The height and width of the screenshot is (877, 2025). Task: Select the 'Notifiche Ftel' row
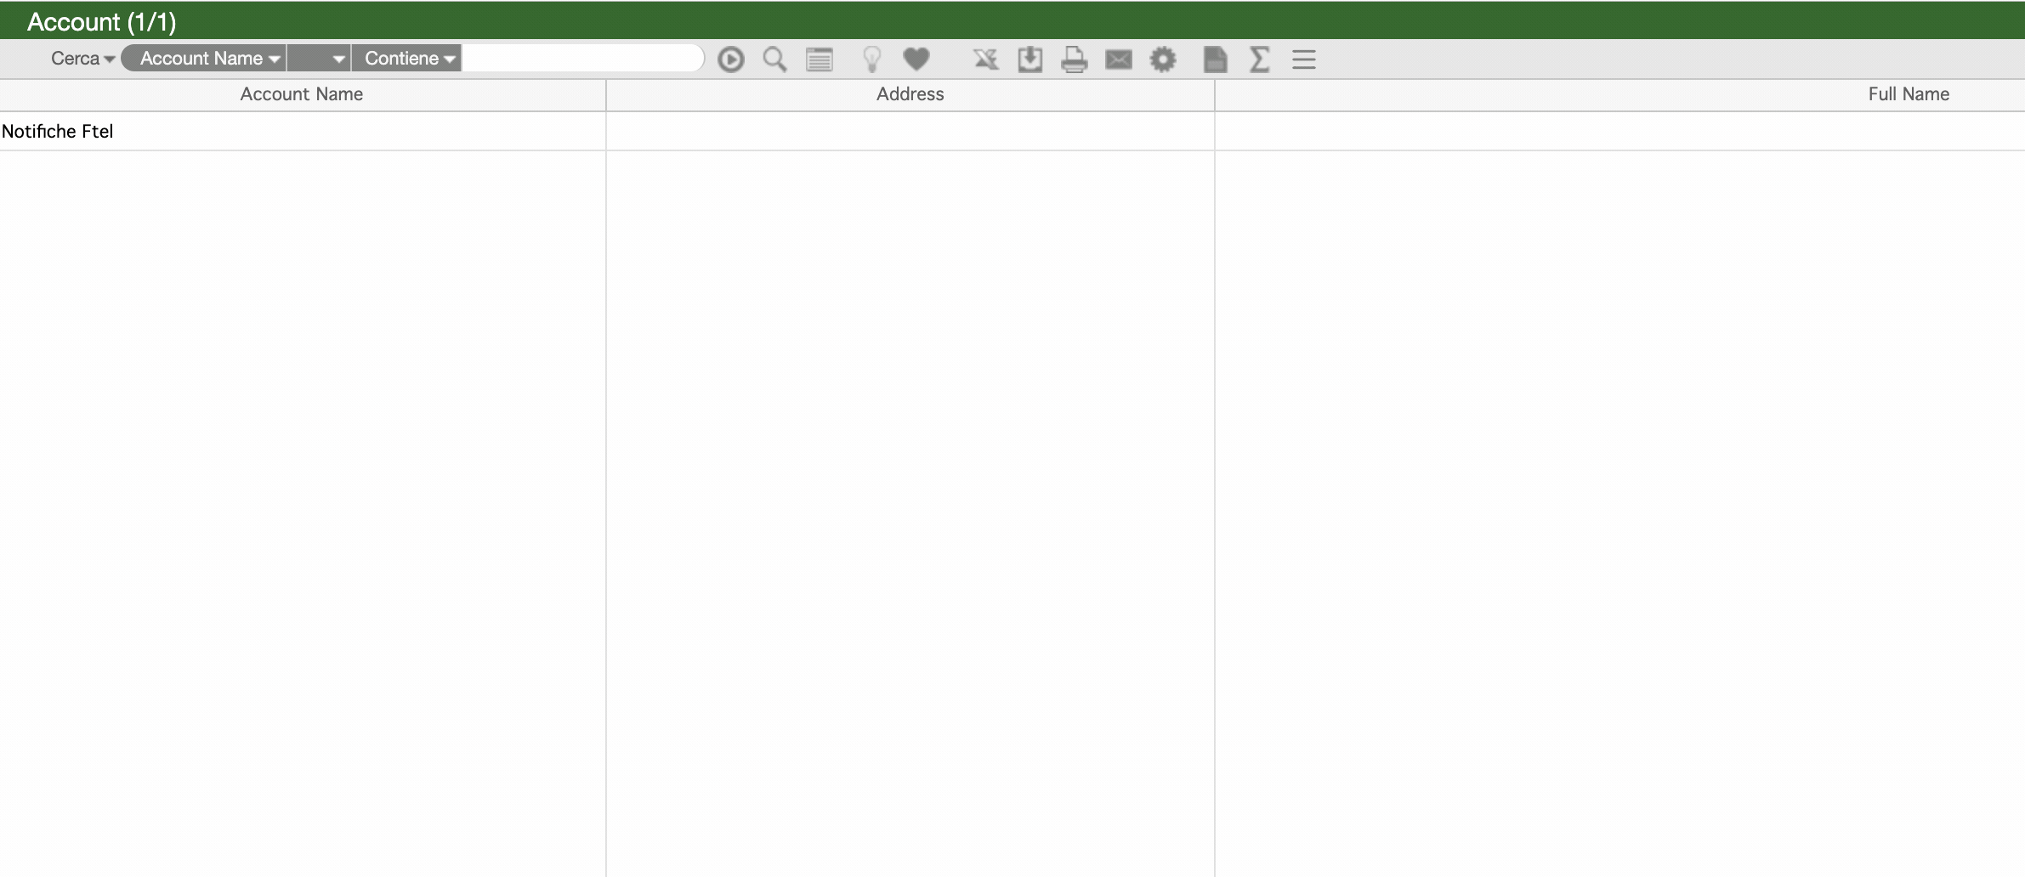pyautogui.click(x=1012, y=131)
